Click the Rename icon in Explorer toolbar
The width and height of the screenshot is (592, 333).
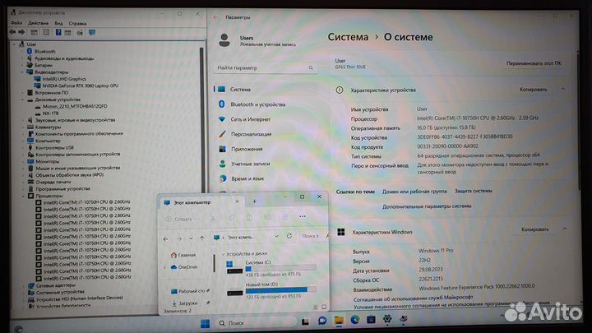[x=267, y=217]
